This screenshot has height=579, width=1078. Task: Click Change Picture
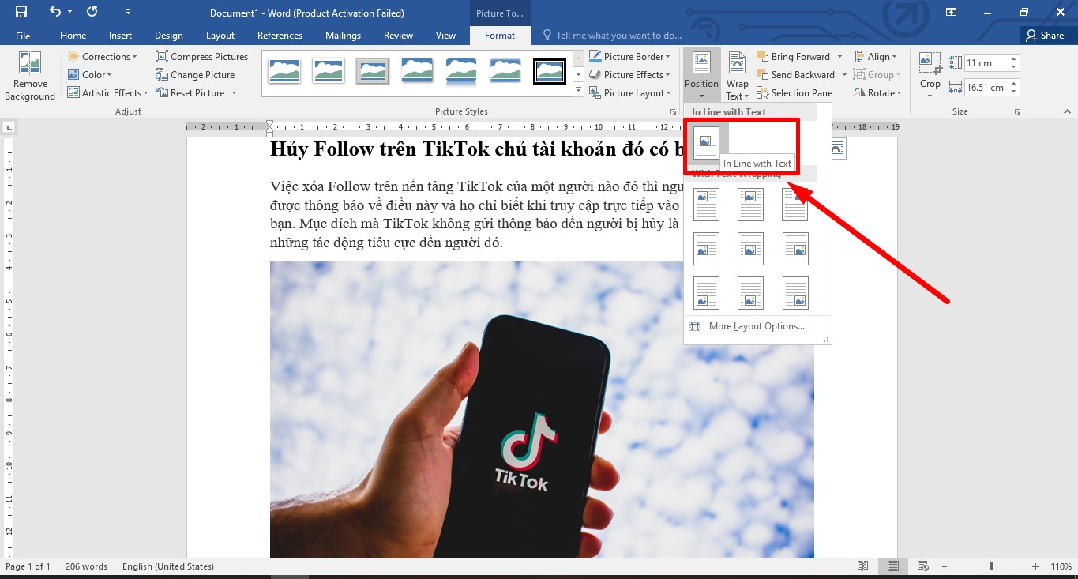click(196, 75)
